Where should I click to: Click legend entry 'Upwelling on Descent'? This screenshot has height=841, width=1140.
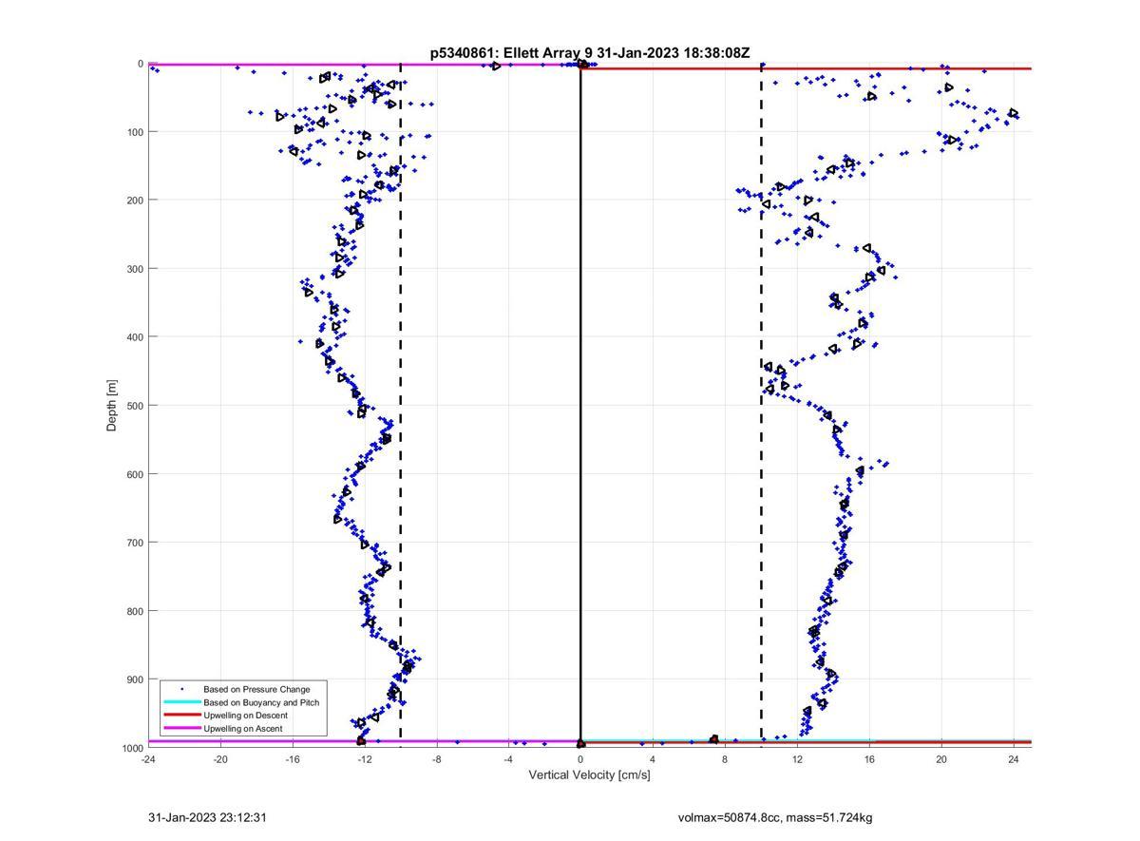pos(245,716)
